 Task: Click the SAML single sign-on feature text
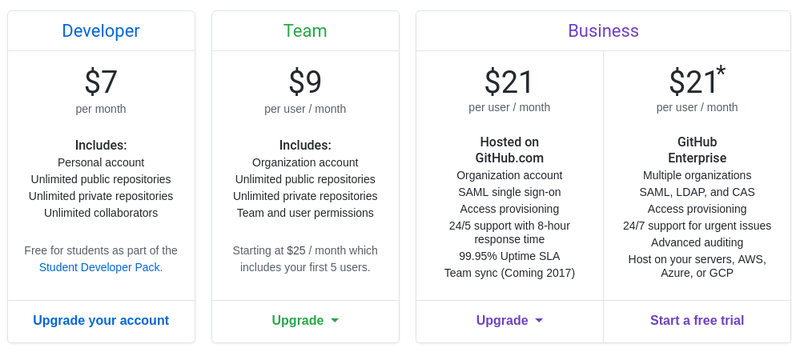509,192
